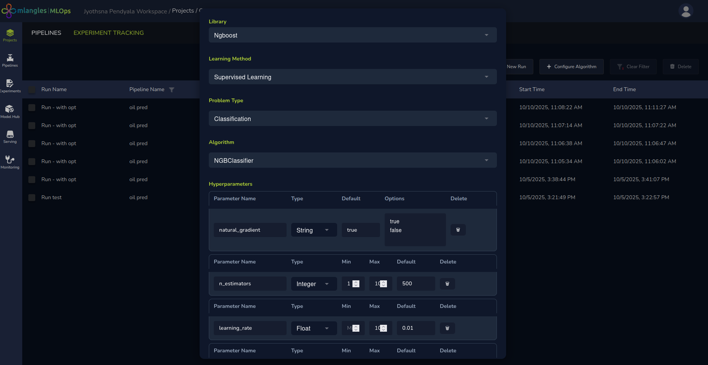This screenshot has width=708, height=365.
Task: Open the Algorithm NGBClassifier dropdown
Action: point(352,160)
